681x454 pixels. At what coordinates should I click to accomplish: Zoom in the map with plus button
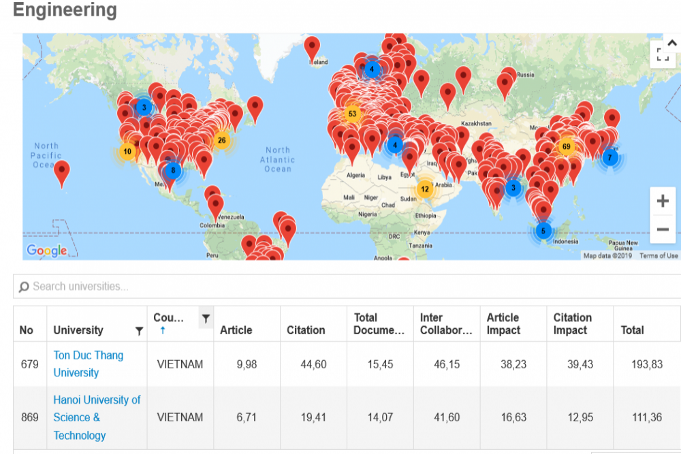tap(663, 201)
